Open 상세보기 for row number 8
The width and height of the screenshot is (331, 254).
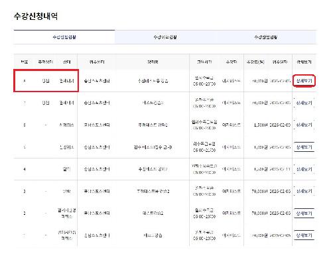[x=304, y=81]
